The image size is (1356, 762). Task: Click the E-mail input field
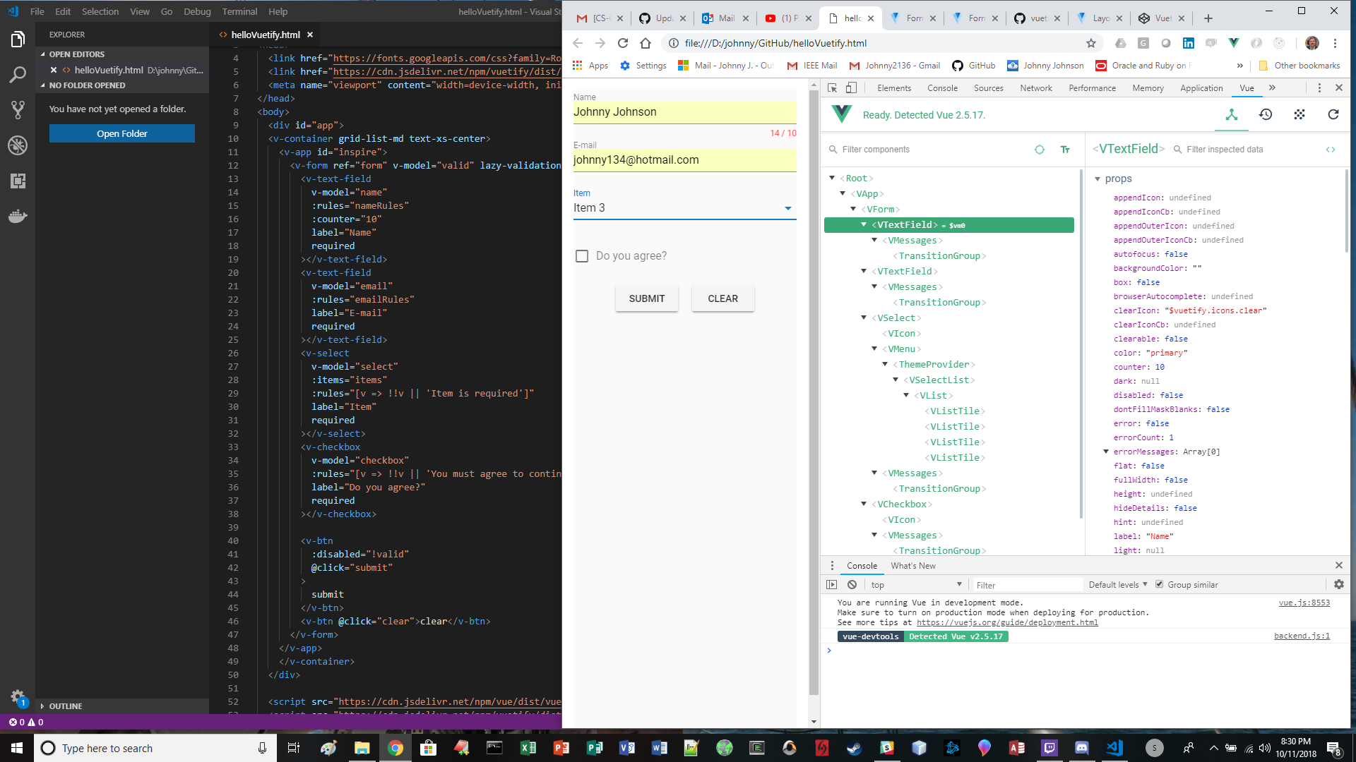pyautogui.click(x=684, y=160)
